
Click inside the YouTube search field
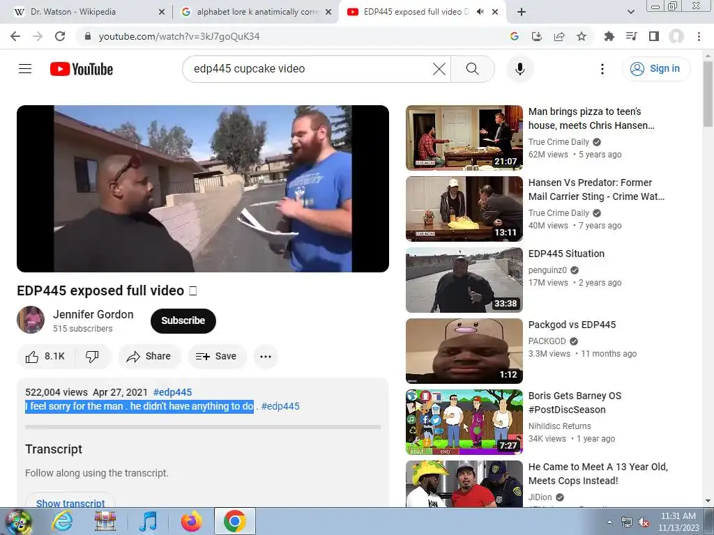[x=310, y=69]
